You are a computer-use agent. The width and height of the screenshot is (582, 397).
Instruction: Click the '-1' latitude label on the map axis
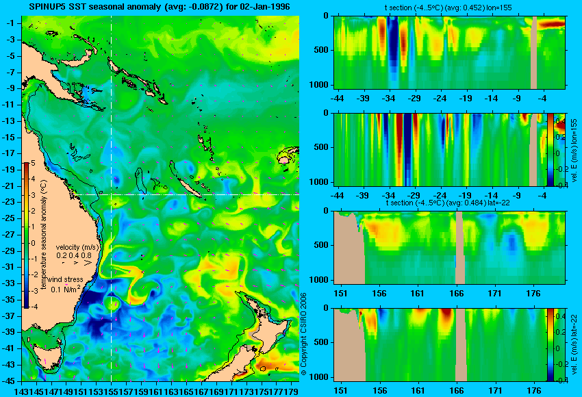(11, 23)
